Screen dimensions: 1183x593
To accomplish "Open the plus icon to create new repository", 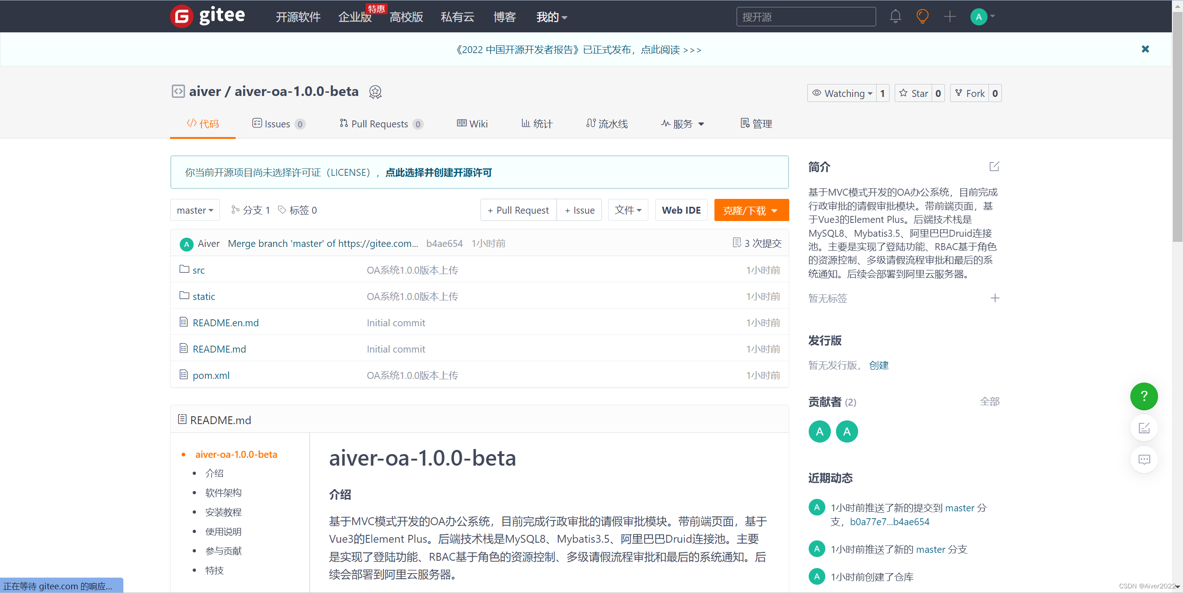I will 950,16.
